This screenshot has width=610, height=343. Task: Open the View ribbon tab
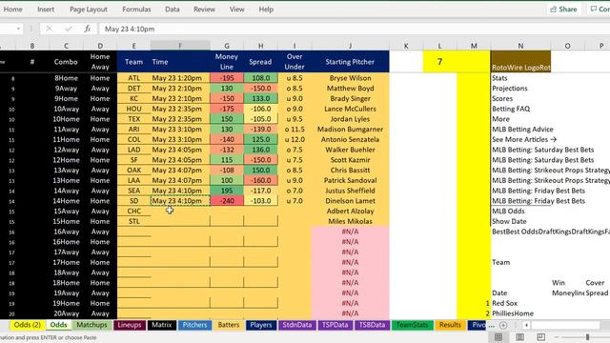[236, 10]
